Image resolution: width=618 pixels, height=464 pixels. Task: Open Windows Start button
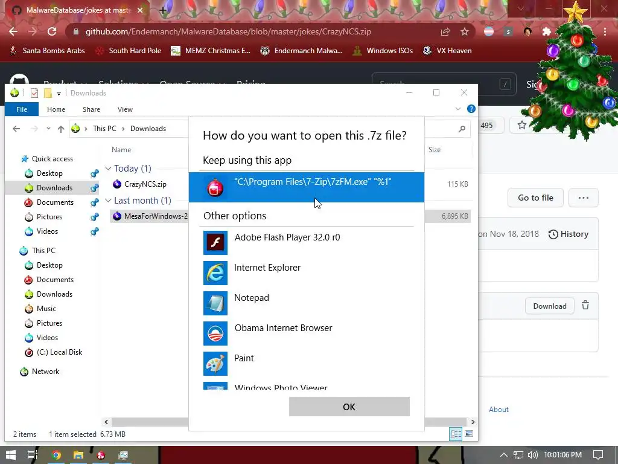click(11, 455)
